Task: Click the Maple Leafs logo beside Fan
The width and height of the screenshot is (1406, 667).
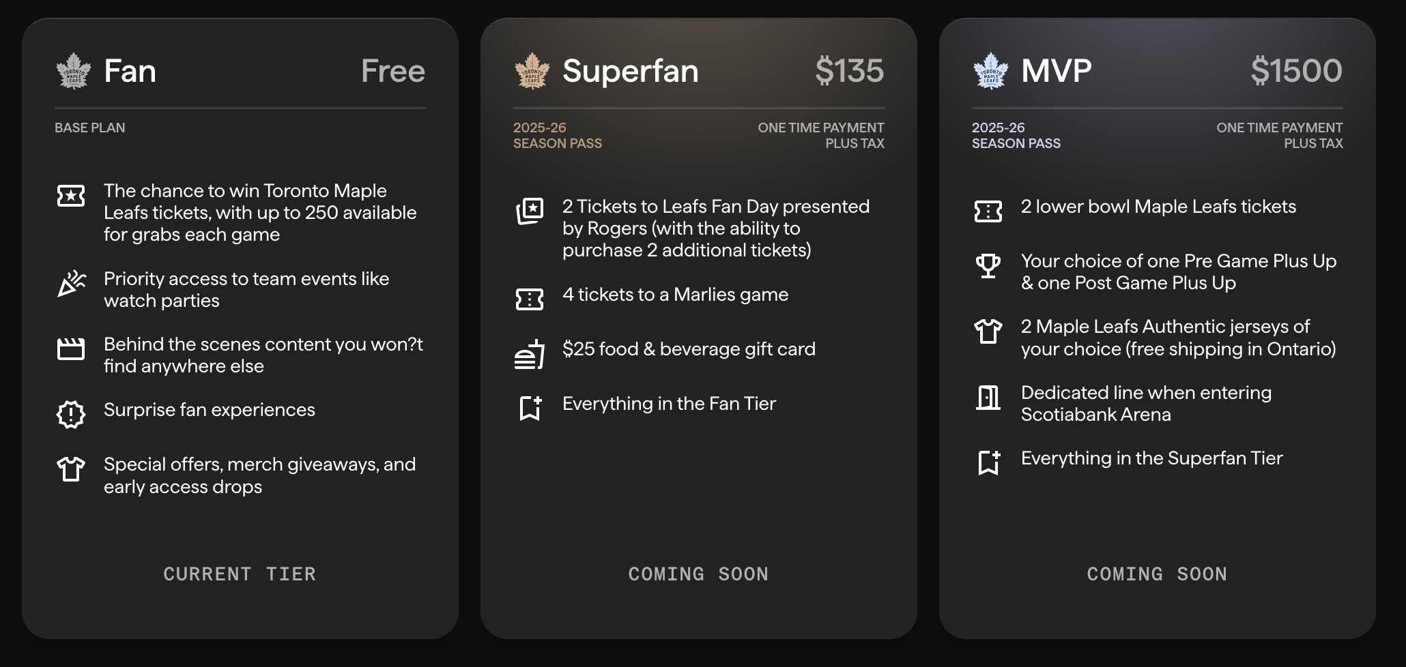Action: [x=73, y=71]
